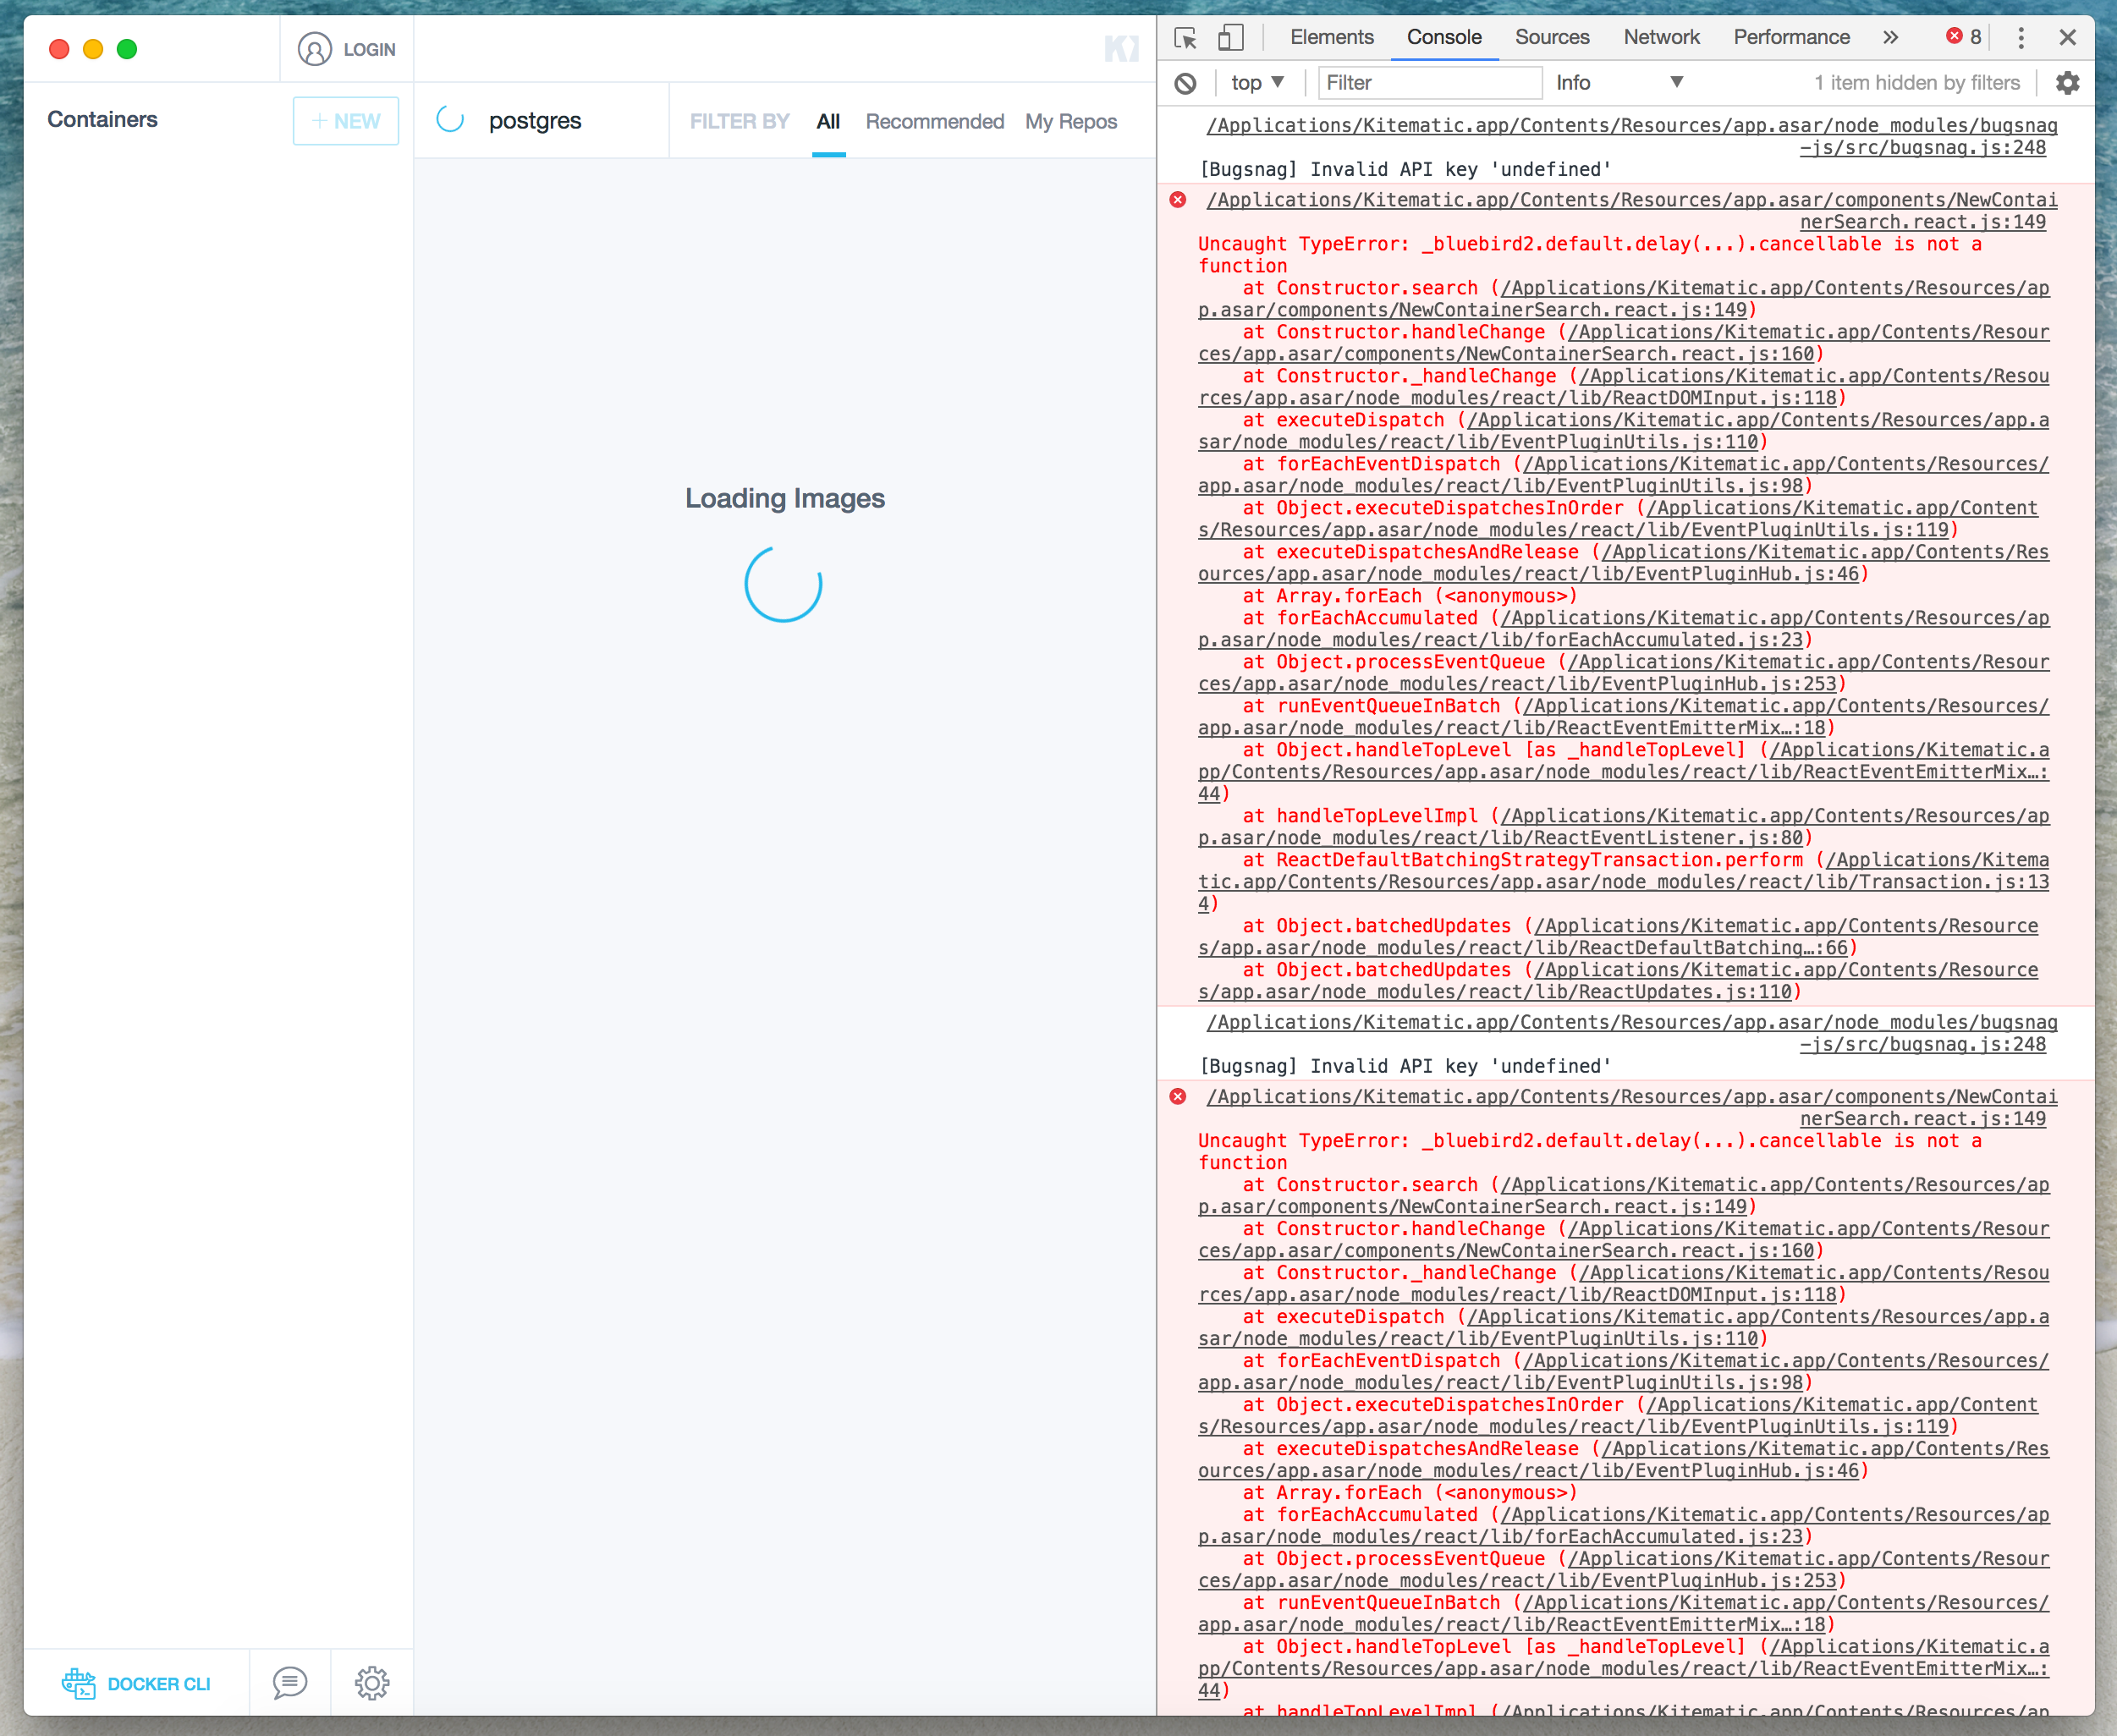Click the LOGIN text button
This screenshot has width=2117, height=1736.
click(x=369, y=50)
